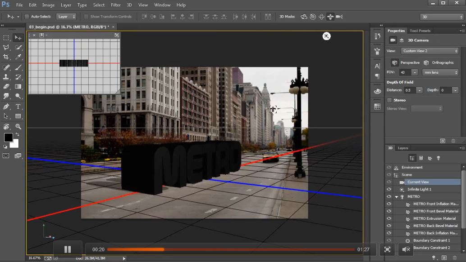
Task: Select the Quick Selection tool
Action: [x=18, y=47]
